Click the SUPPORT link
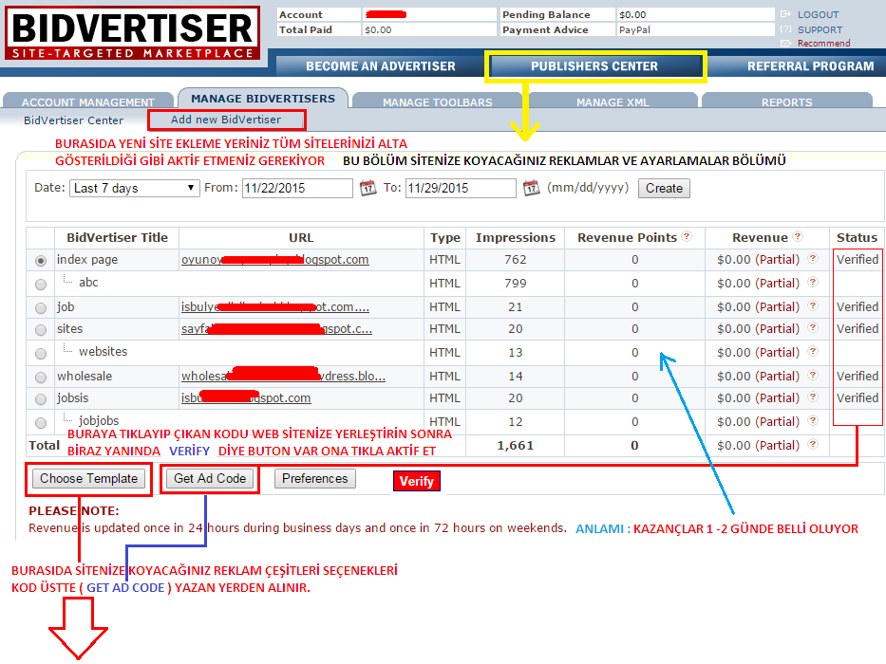 820,29
